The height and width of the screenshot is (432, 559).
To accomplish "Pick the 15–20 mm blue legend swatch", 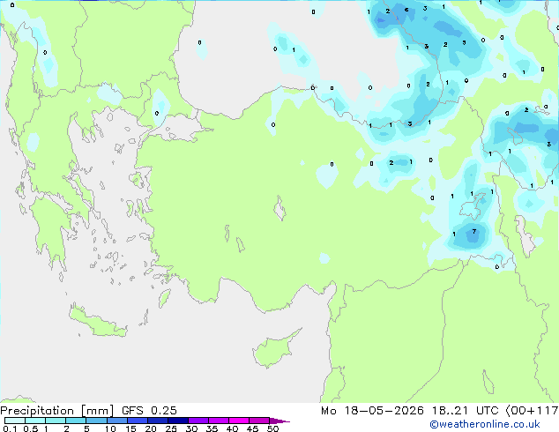I will point(138,421).
